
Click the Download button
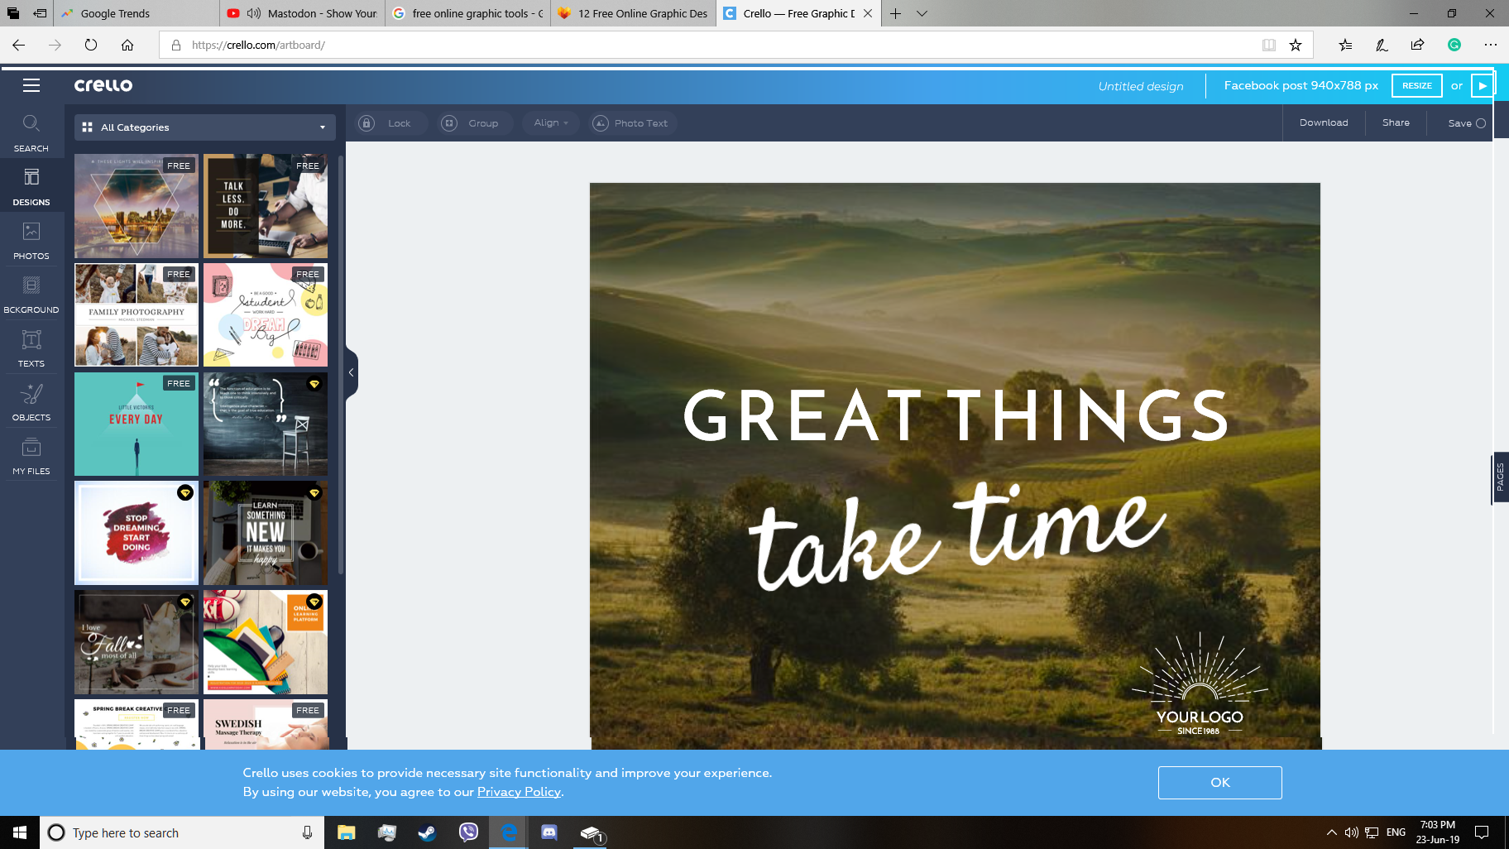[x=1323, y=122]
